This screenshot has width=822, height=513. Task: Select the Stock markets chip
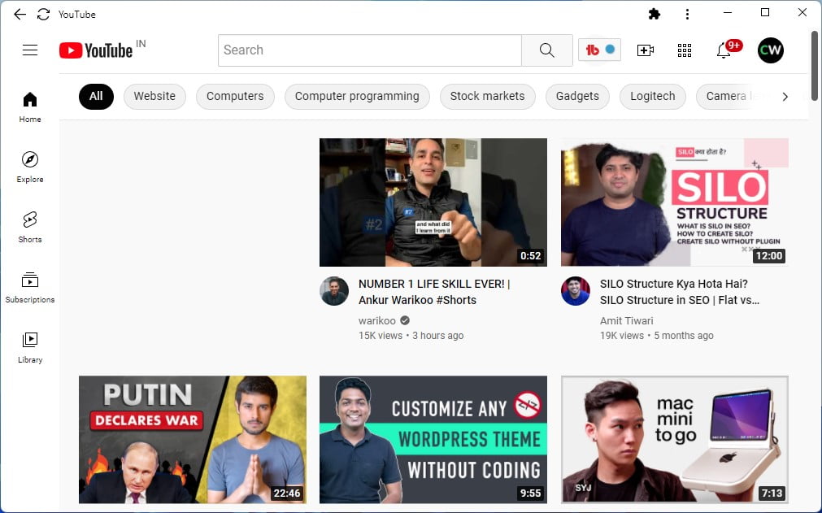click(x=488, y=97)
